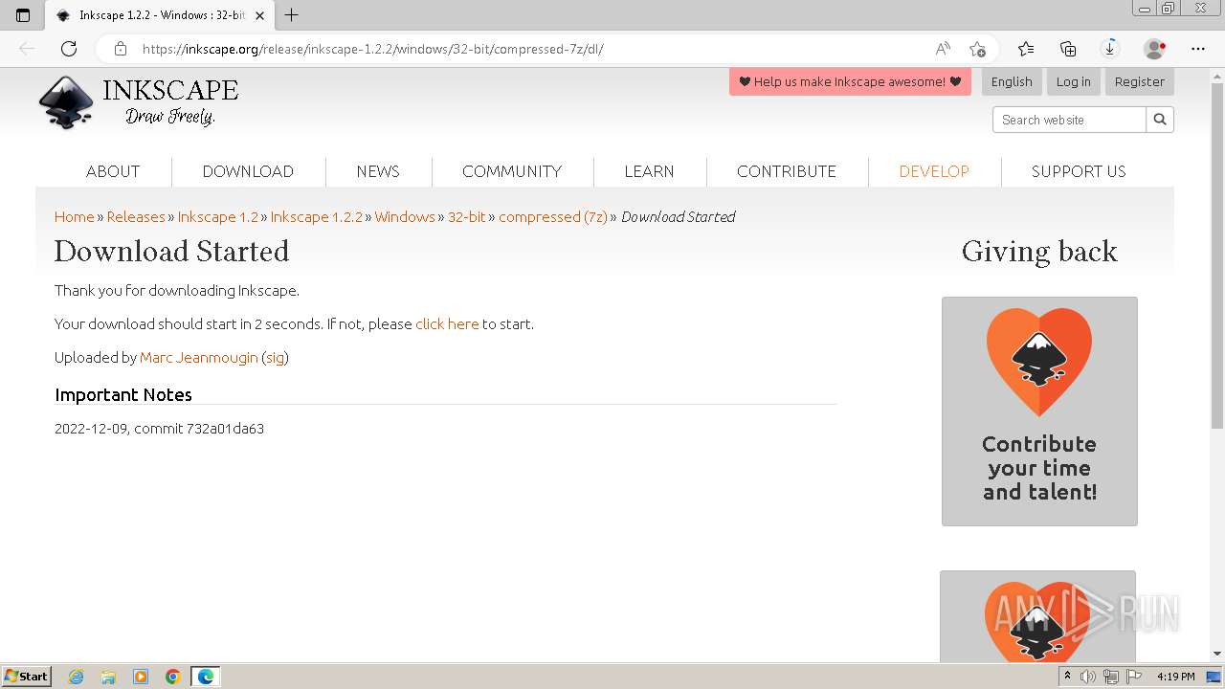Go to compressed (7z) breadcrumb

(553, 216)
